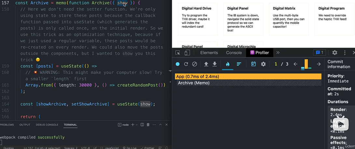Click the Archive (Memo) flamegraph row
Image resolution: width=355 pixels, height=149 pixels.
point(248,83)
